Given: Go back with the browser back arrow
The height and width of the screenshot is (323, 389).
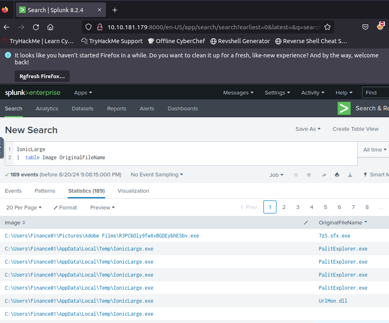Looking at the screenshot, I should coord(7,27).
